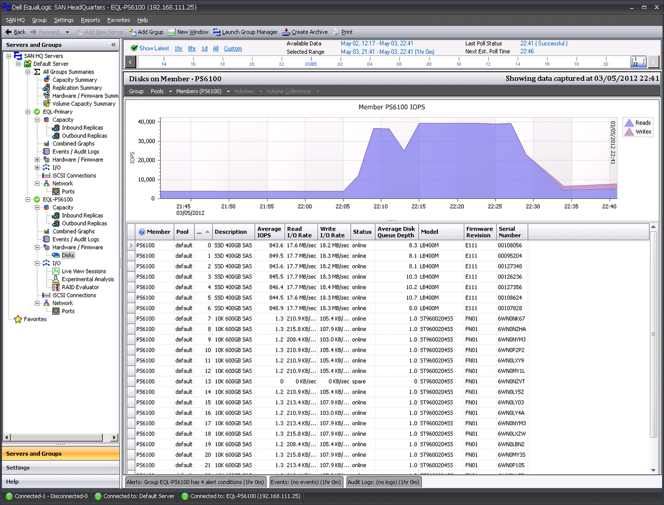The width and height of the screenshot is (664, 505).
Task: Click the Launch Group Manager icon
Action: (217, 32)
